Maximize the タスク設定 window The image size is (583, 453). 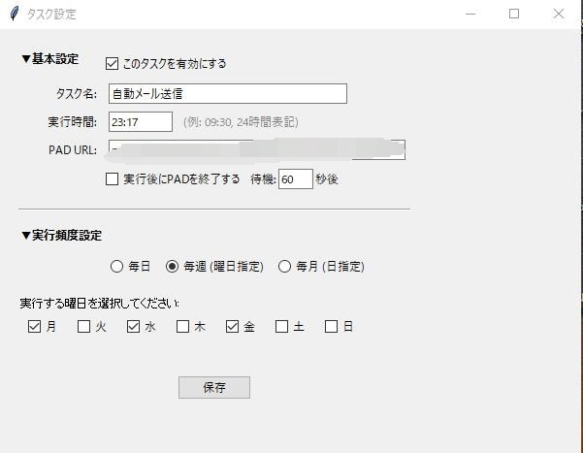coord(514,14)
